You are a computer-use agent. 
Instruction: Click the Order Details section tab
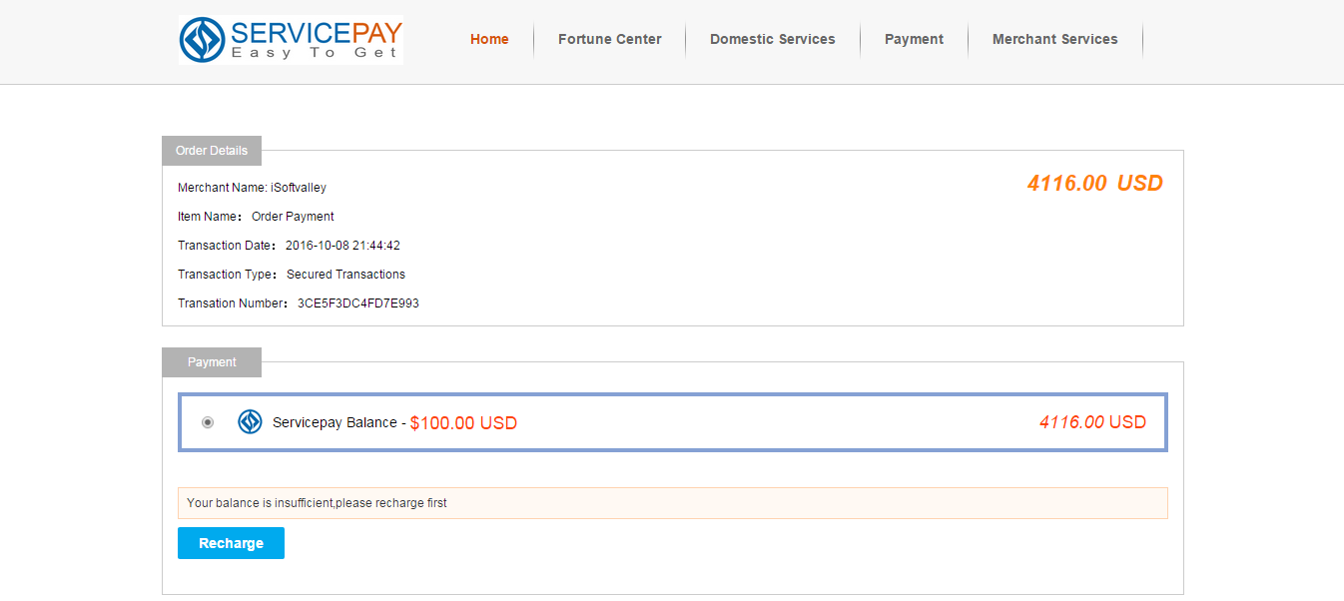[212, 151]
